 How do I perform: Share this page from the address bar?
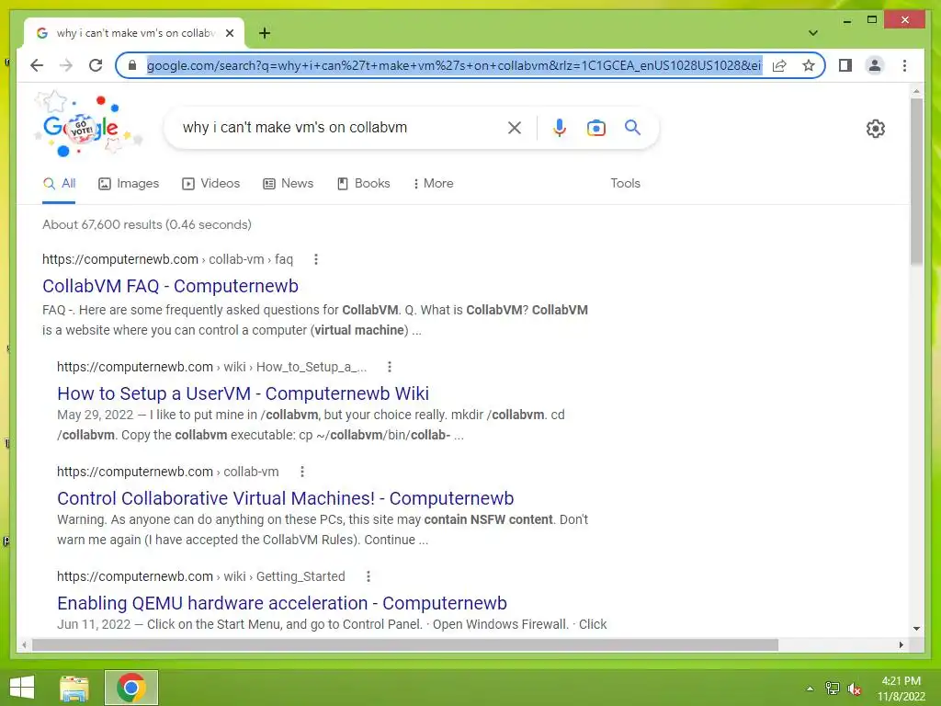(779, 65)
